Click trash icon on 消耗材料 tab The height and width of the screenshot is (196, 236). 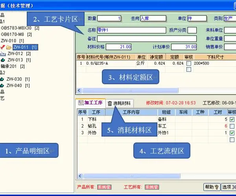point(110,104)
